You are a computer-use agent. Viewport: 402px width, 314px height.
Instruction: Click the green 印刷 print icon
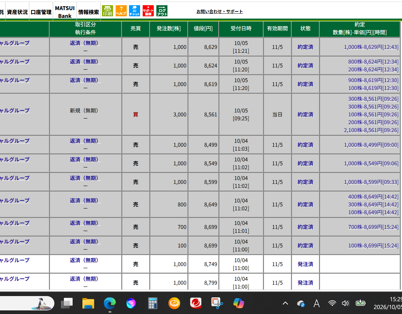click(108, 11)
